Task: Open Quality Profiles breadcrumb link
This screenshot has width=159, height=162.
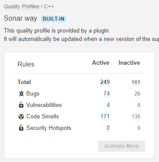Action: (22, 7)
